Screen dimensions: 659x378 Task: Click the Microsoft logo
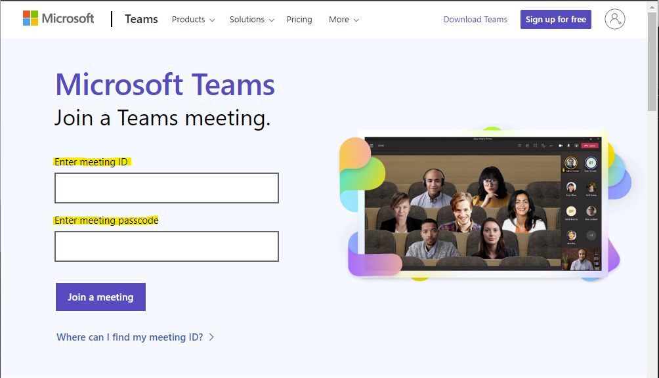(x=58, y=18)
